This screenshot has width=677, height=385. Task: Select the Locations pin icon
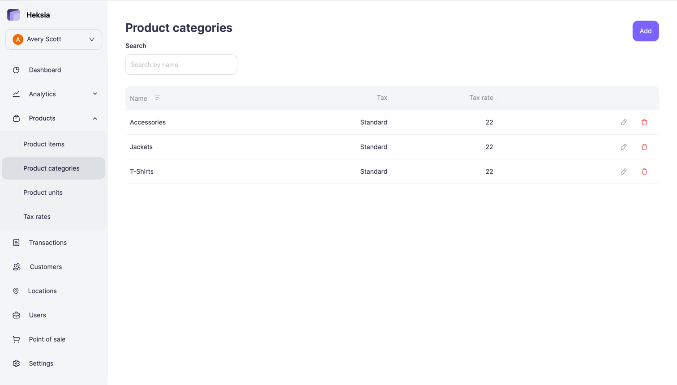(x=16, y=291)
